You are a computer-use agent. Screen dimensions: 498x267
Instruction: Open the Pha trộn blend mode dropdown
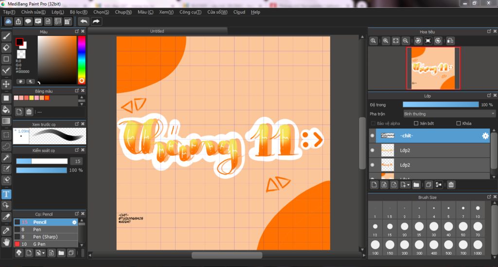(449, 114)
